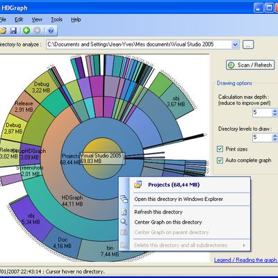Click the save floppy disk toolbar icon
This screenshot has width=278, height=278.
(13, 31)
